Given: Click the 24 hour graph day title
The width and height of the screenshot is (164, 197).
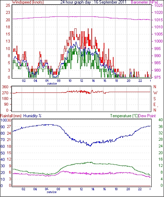Looking at the screenshot, I should click(x=93, y=2).
